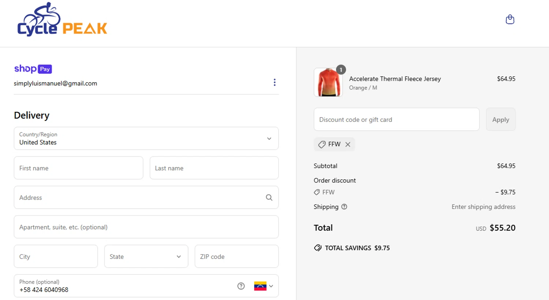549x300 pixels.
Task: Click the shipping info question mark icon
Action: click(x=344, y=207)
